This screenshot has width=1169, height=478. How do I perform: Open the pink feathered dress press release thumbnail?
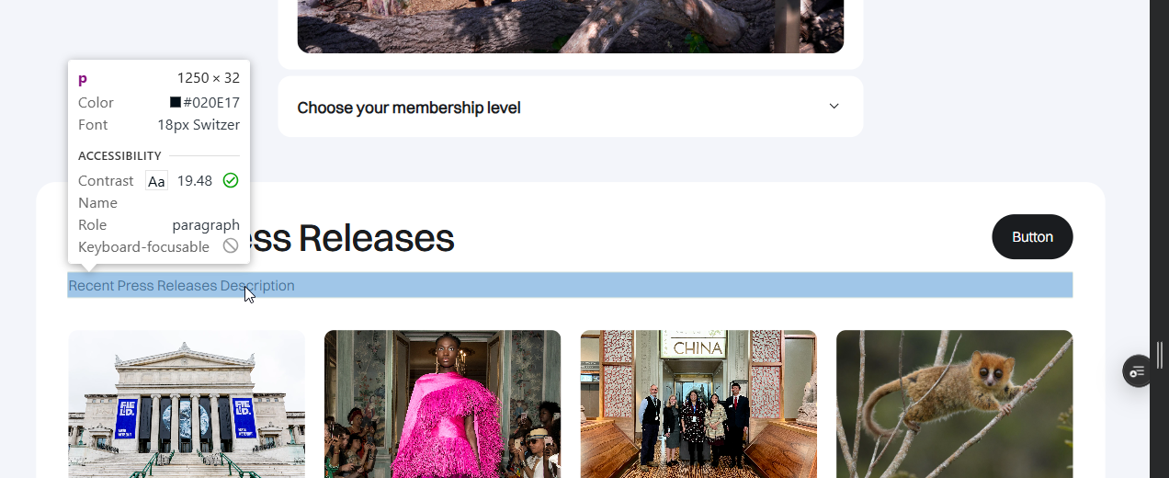pos(442,404)
